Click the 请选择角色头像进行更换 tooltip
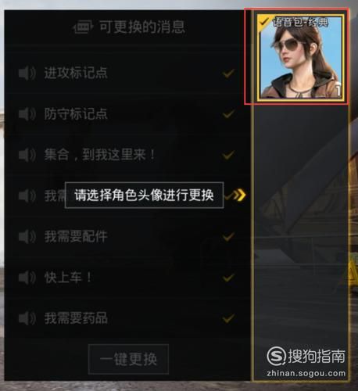The height and width of the screenshot is (391, 358). [144, 195]
